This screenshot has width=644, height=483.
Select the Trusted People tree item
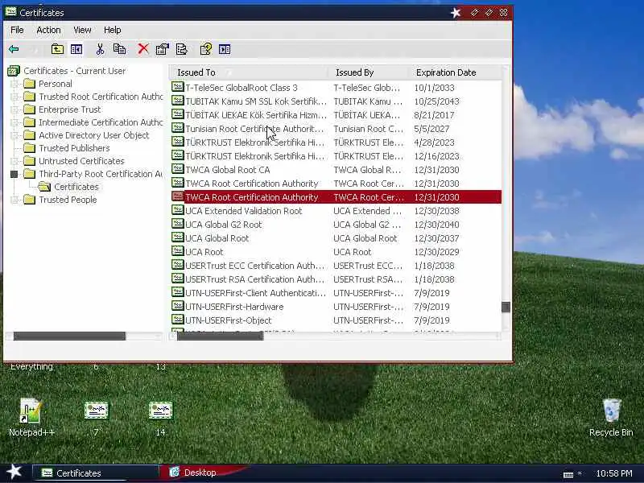click(68, 200)
